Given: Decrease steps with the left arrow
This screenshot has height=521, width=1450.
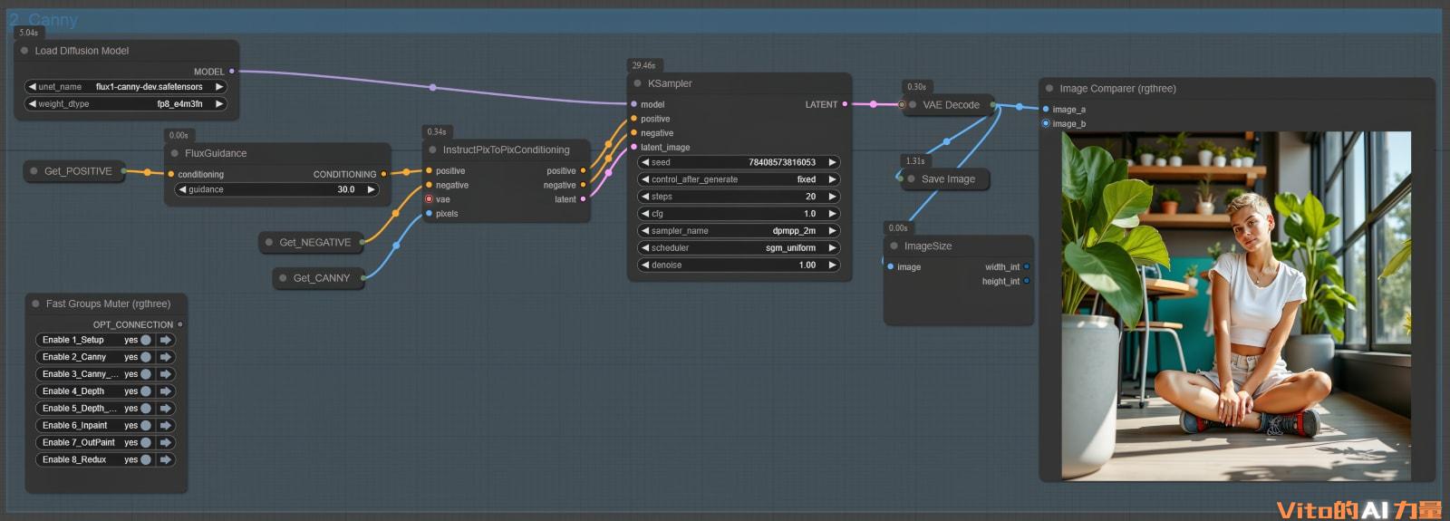Looking at the screenshot, I should click(645, 197).
